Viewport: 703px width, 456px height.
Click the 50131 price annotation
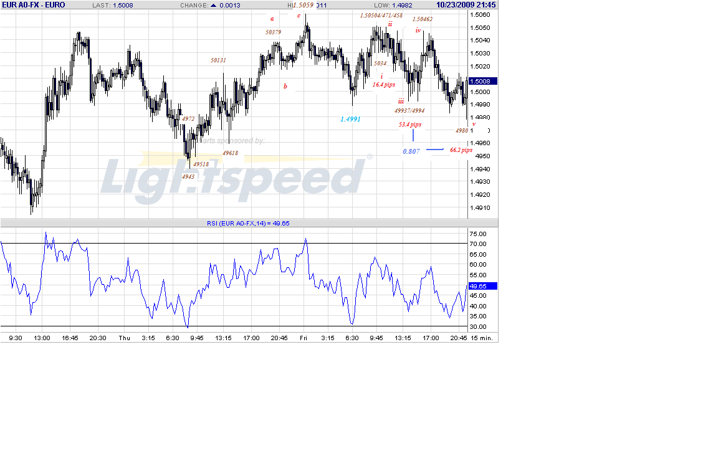point(218,60)
